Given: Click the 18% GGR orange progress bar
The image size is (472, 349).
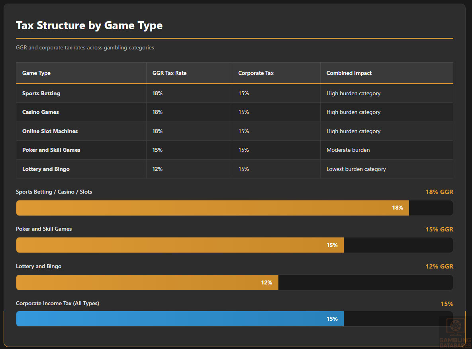Looking at the screenshot, I should coord(212,208).
